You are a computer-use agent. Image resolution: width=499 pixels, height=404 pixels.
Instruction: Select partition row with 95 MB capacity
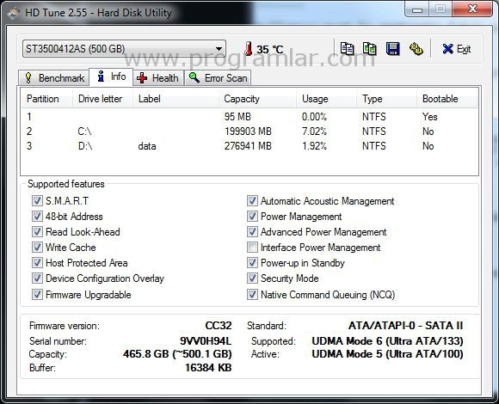click(x=249, y=117)
